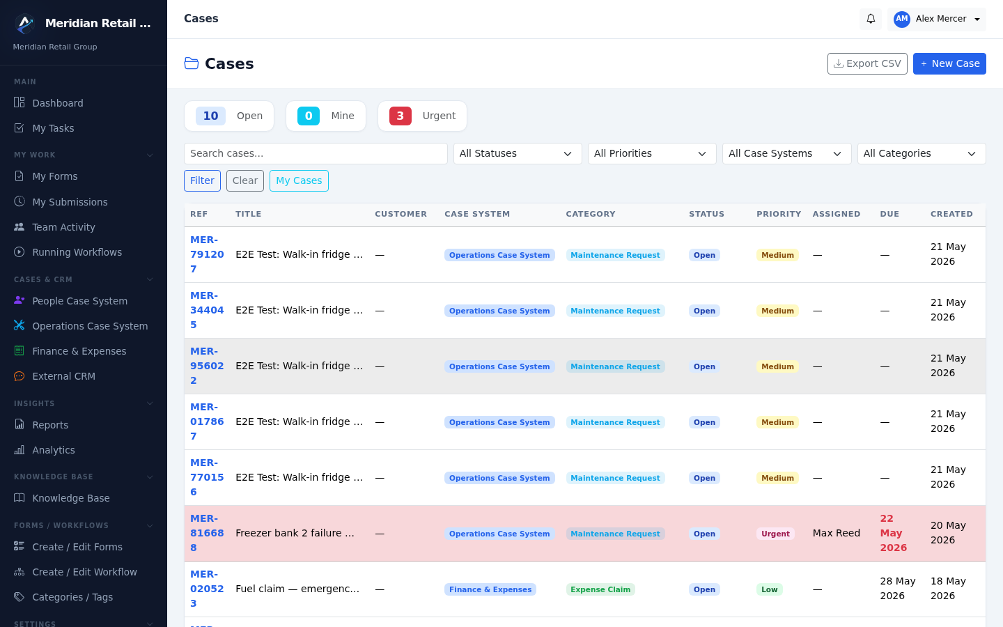This screenshot has width=1003, height=627.
Task: Select the Operations Case System tools icon
Action: [20, 325]
